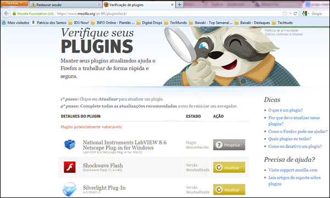Click Atualizar button for Shockwave Flash

[x=229, y=167]
